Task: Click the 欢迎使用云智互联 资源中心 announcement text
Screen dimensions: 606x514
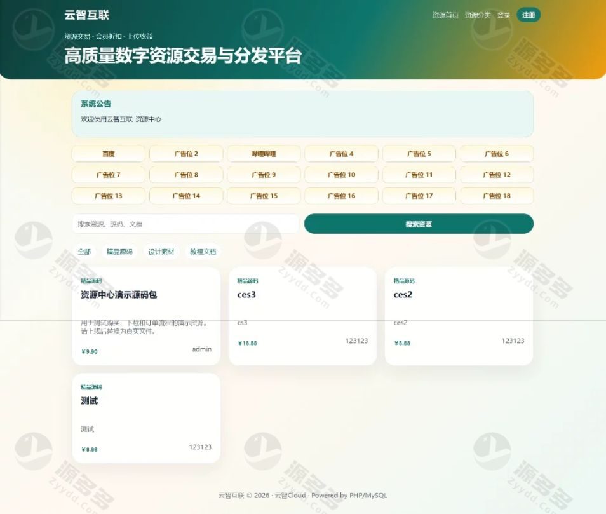Action: click(121, 119)
